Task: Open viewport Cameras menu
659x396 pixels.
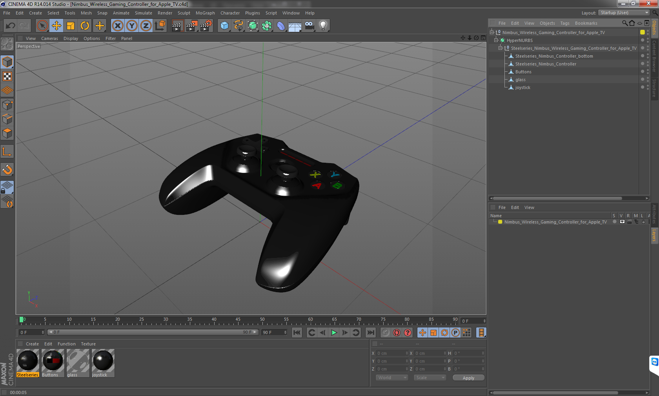Action: (x=49, y=38)
